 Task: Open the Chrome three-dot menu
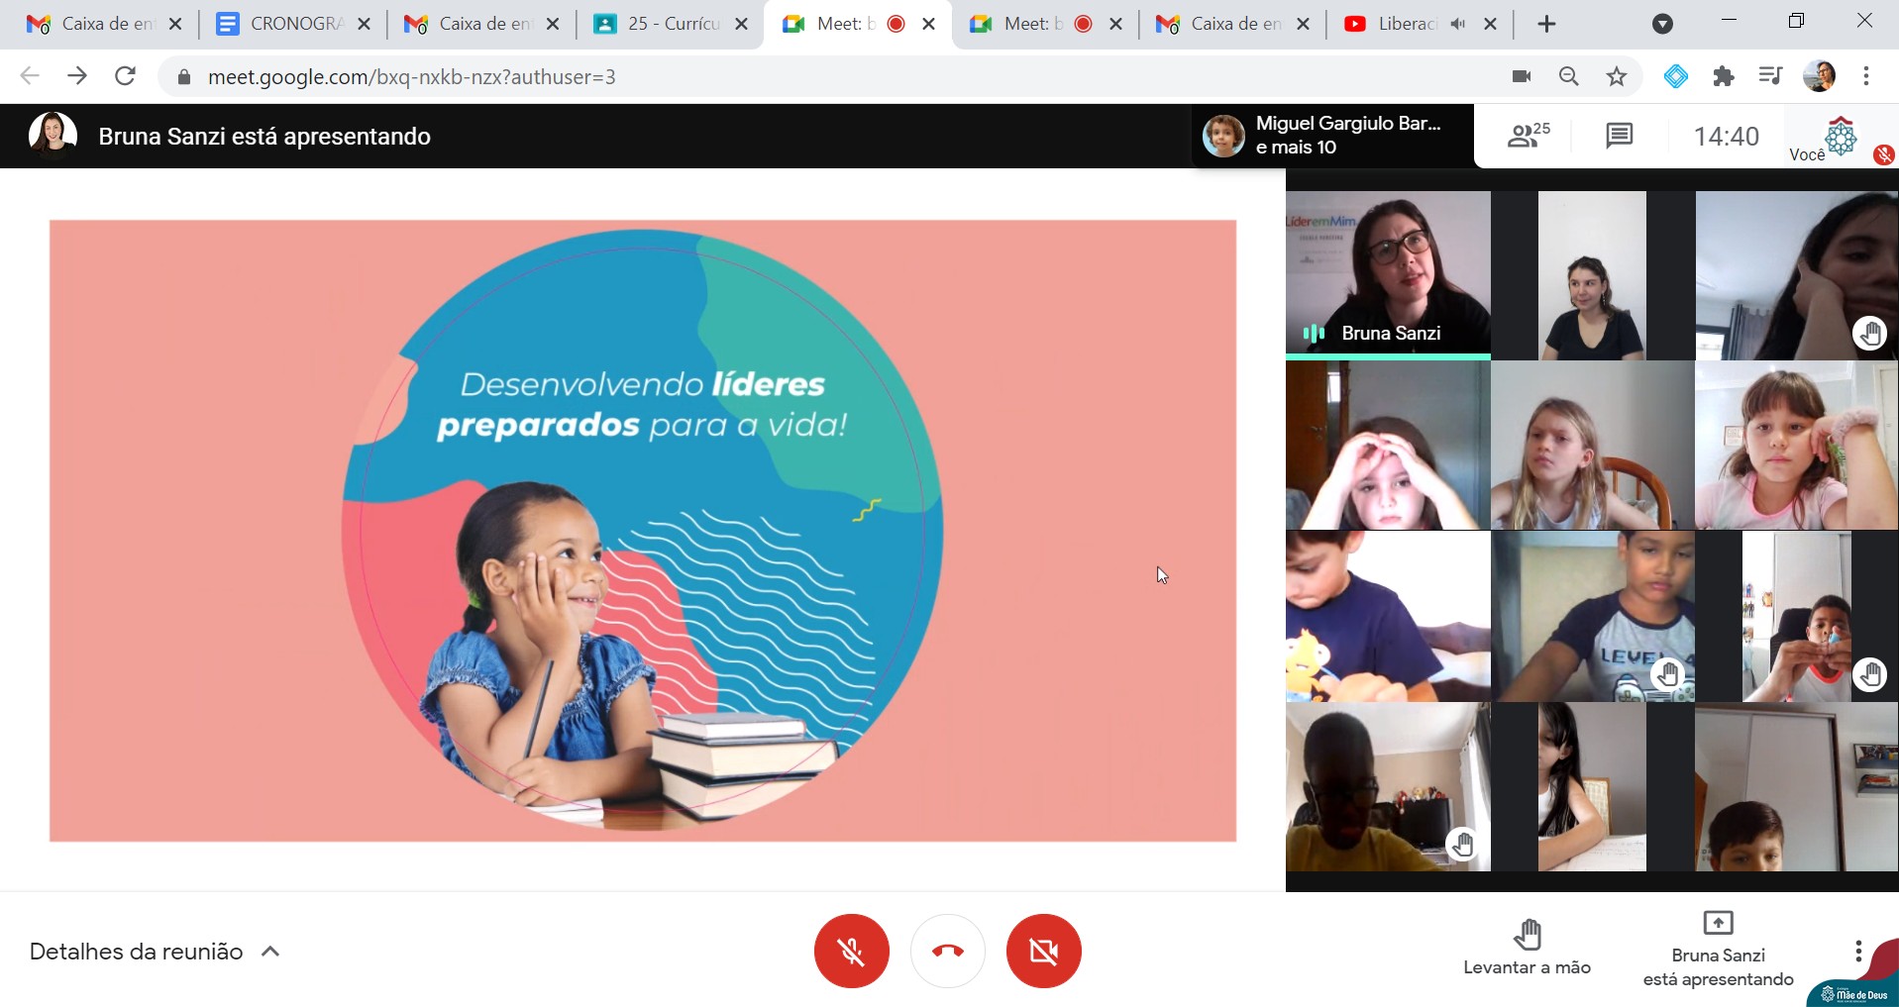tap(1866, 76)
